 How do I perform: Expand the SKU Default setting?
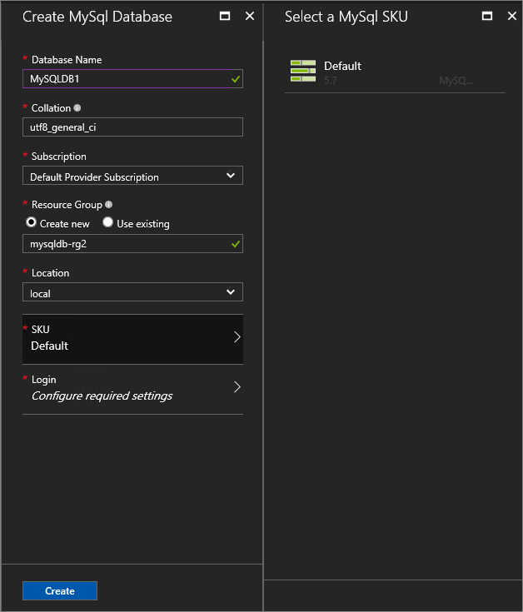click(132, 338)
